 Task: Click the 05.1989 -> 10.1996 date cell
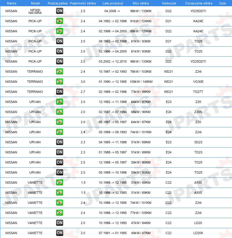[x=112, y=173]
